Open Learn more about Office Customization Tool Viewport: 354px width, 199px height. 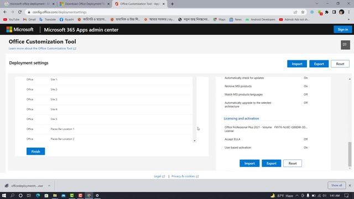43,49
